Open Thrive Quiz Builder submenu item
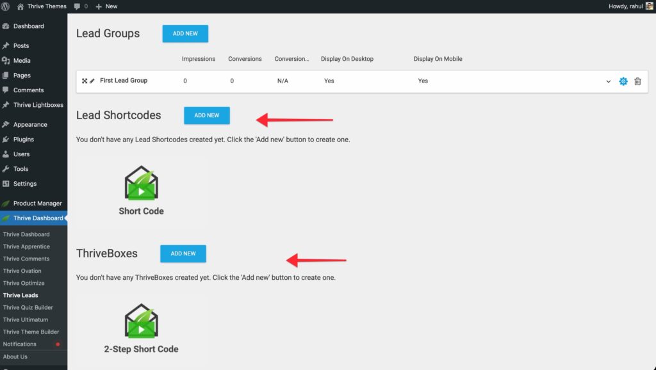 [x=28, y=307]
